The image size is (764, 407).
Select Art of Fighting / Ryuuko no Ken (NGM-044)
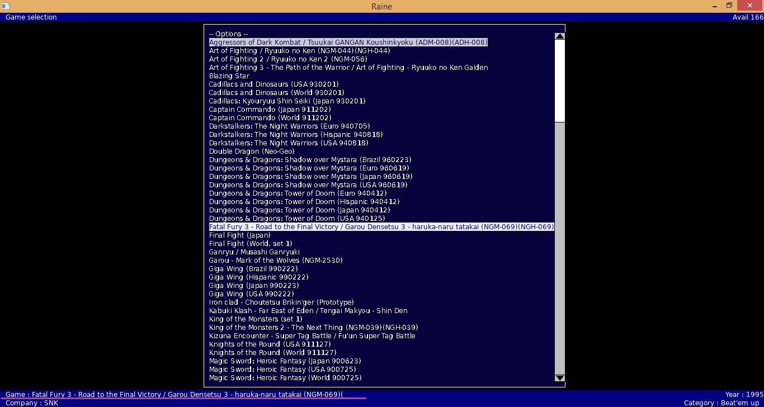coord(299,51)
